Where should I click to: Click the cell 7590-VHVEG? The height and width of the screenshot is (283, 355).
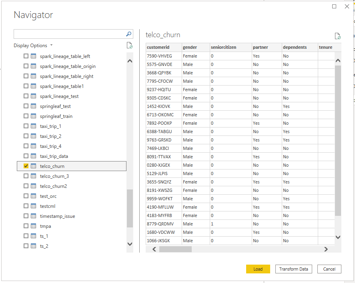[164, 56]
